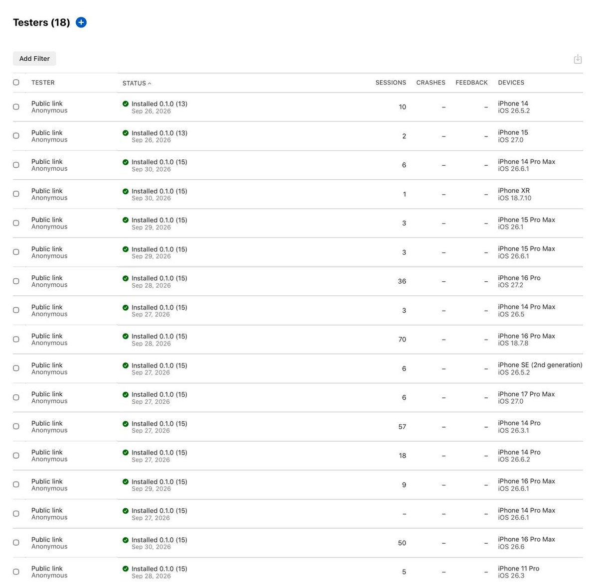This screenshot has height=582, width=598.
Task: Click the sessions value 18
Action: click(402, 456)
